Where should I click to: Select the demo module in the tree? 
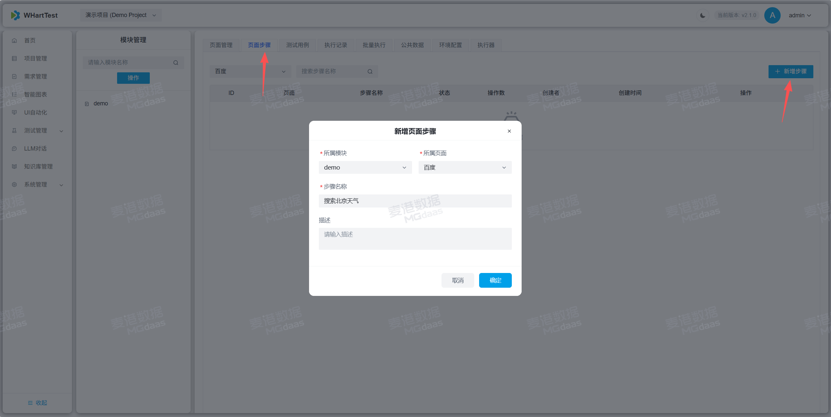tap(101, 103)
